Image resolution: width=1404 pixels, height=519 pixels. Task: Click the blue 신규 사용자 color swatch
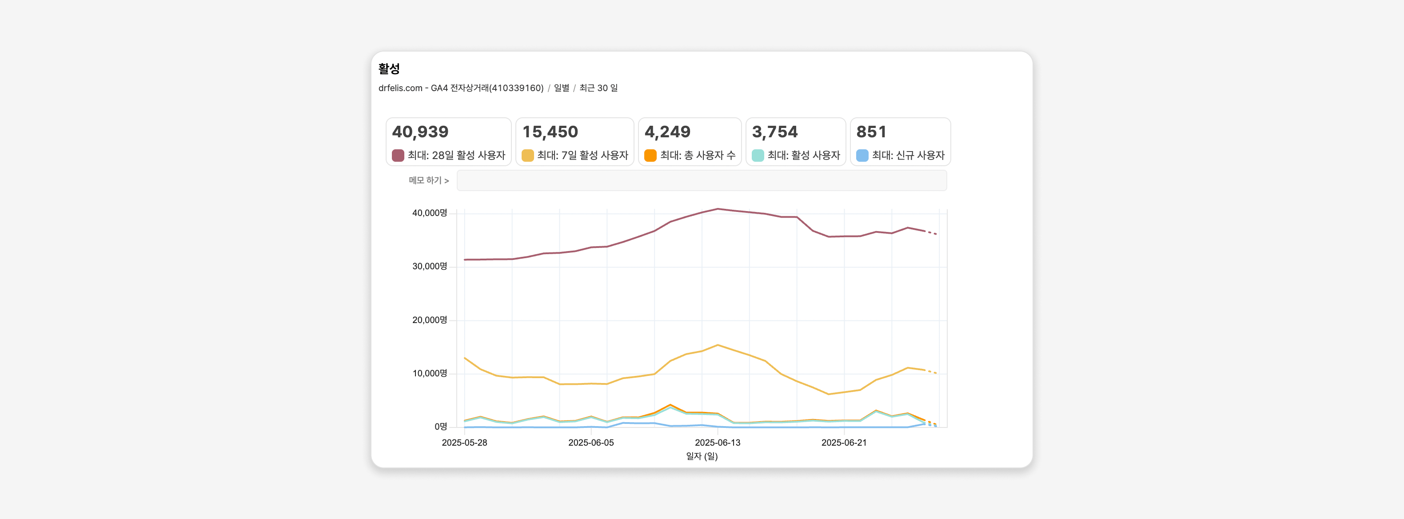tap(862, 156)
